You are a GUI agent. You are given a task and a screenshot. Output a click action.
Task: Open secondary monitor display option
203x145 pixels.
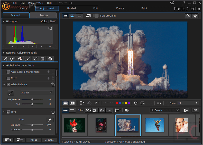click(x=88, y=16)
